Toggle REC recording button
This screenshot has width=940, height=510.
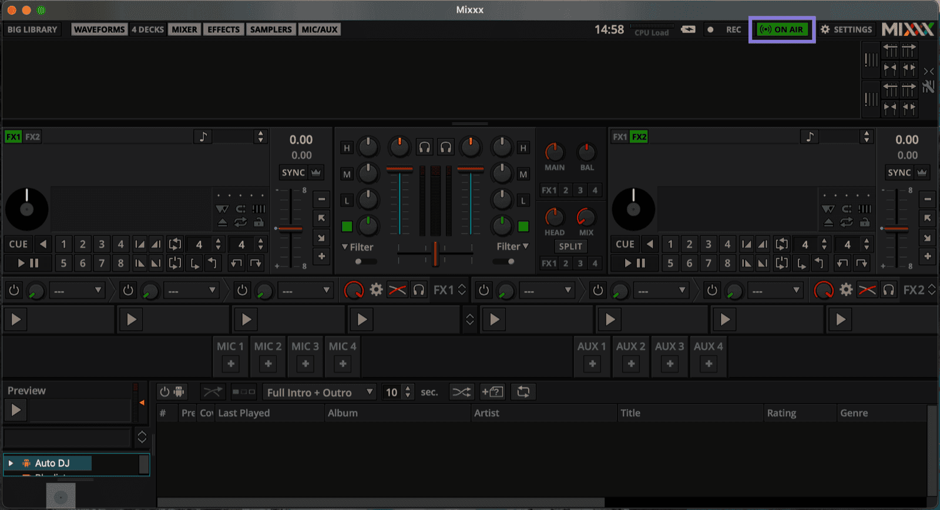(725, 29)
